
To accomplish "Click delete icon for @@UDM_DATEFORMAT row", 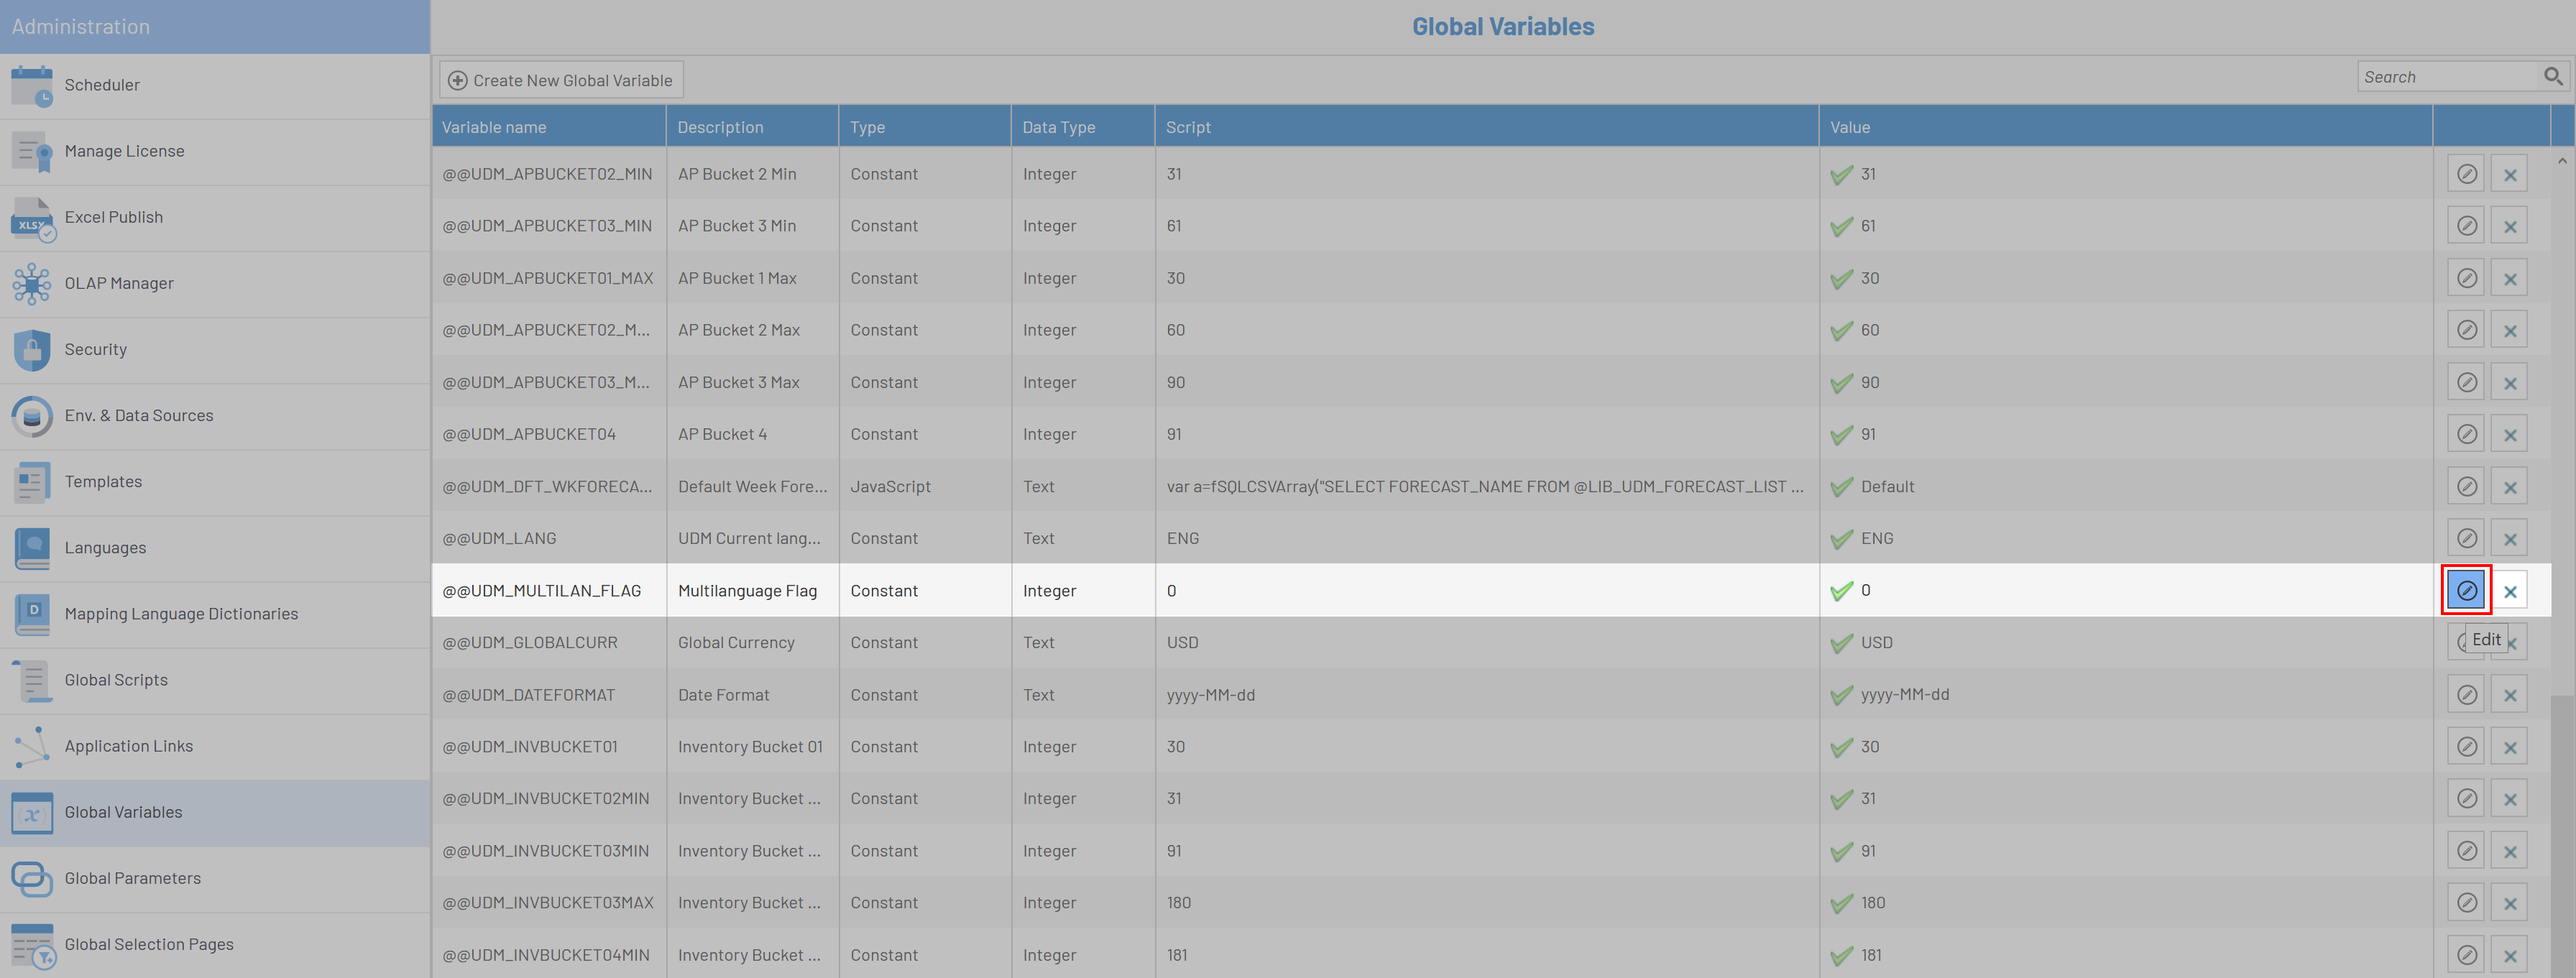I will pos(2509,695).
